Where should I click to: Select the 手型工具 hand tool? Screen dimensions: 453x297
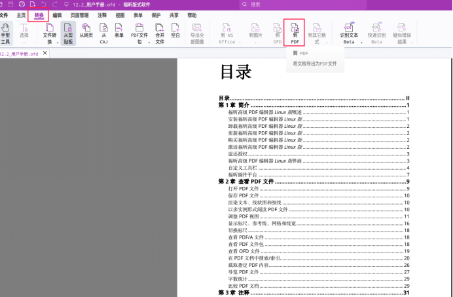[x=5, y=33]
